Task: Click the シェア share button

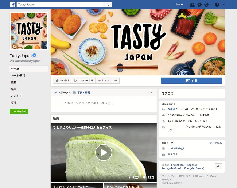Action: point(104,80)
